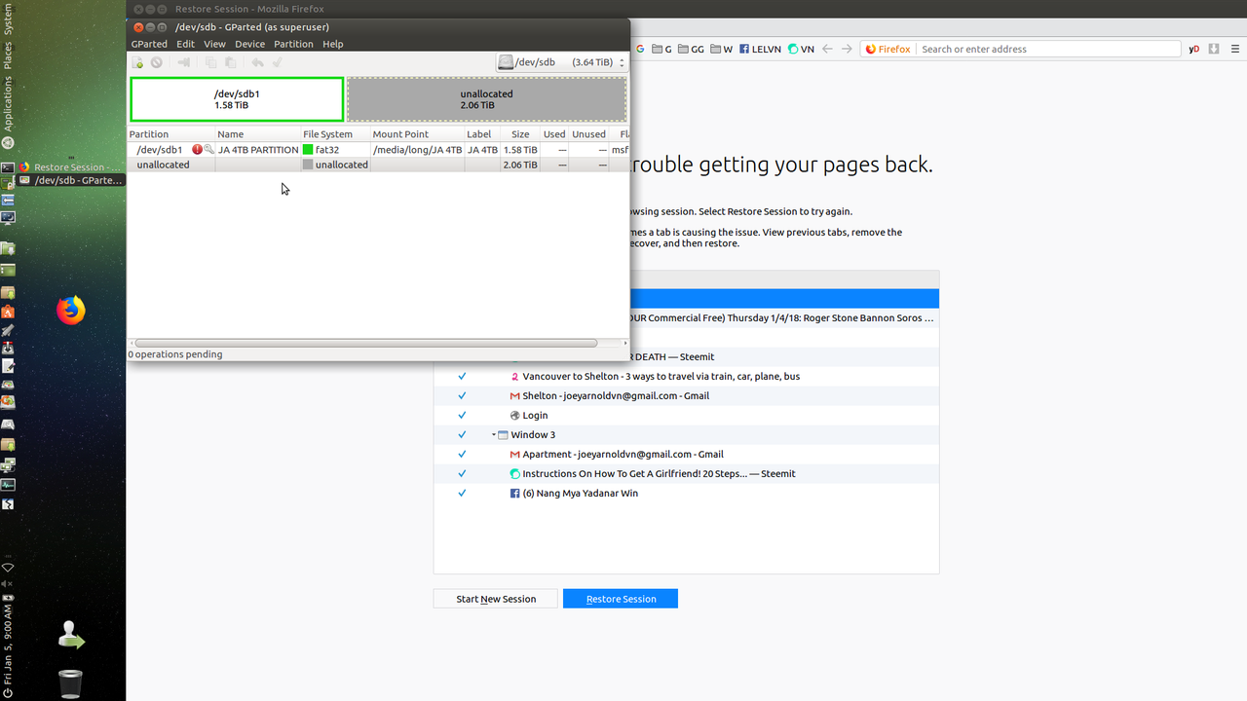Click the Start New Session button
The width and height of the screenshot is (1247, 701).
click(496, 599)
